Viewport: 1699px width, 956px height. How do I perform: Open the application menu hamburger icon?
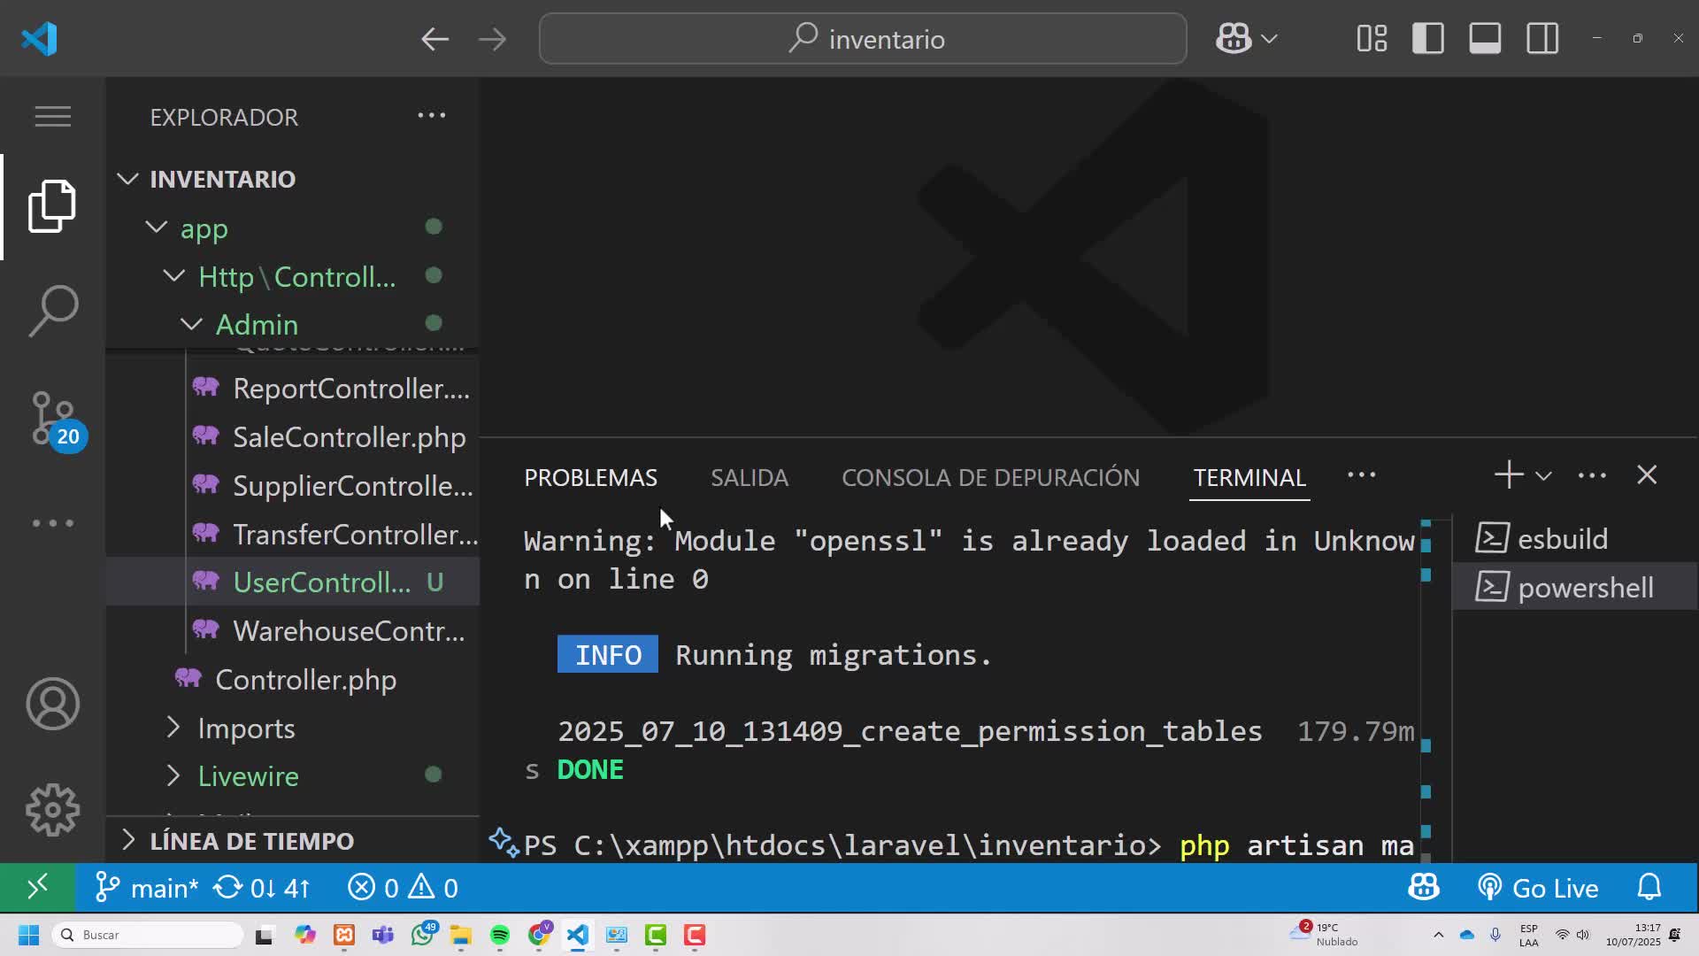pyautogui.click(x=53, y=117)
